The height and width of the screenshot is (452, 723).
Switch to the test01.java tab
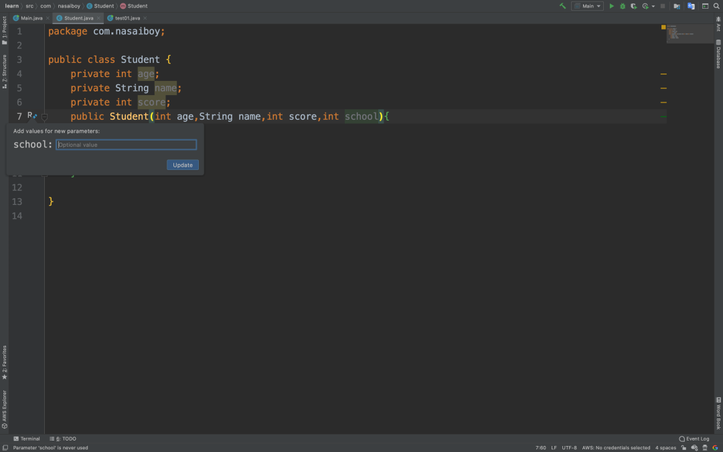coord(129,18)
